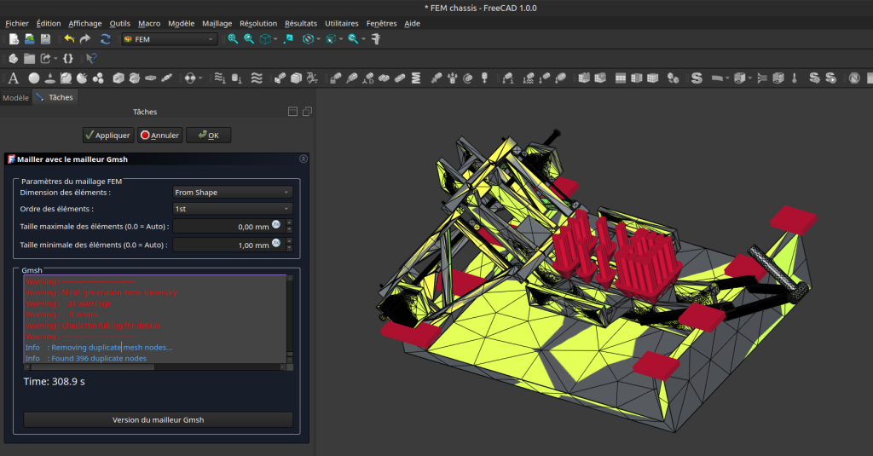This screenshot has height=456, width=873.
Task: Click the vertical scrollbar of Gmsh log
Action: [x=290, y=319]
